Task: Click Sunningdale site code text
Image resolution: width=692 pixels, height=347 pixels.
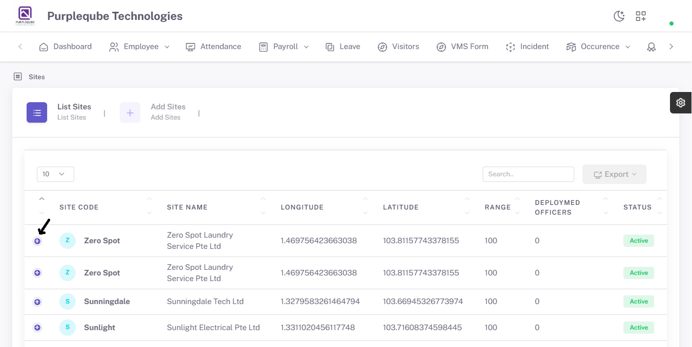Action: 107,302
